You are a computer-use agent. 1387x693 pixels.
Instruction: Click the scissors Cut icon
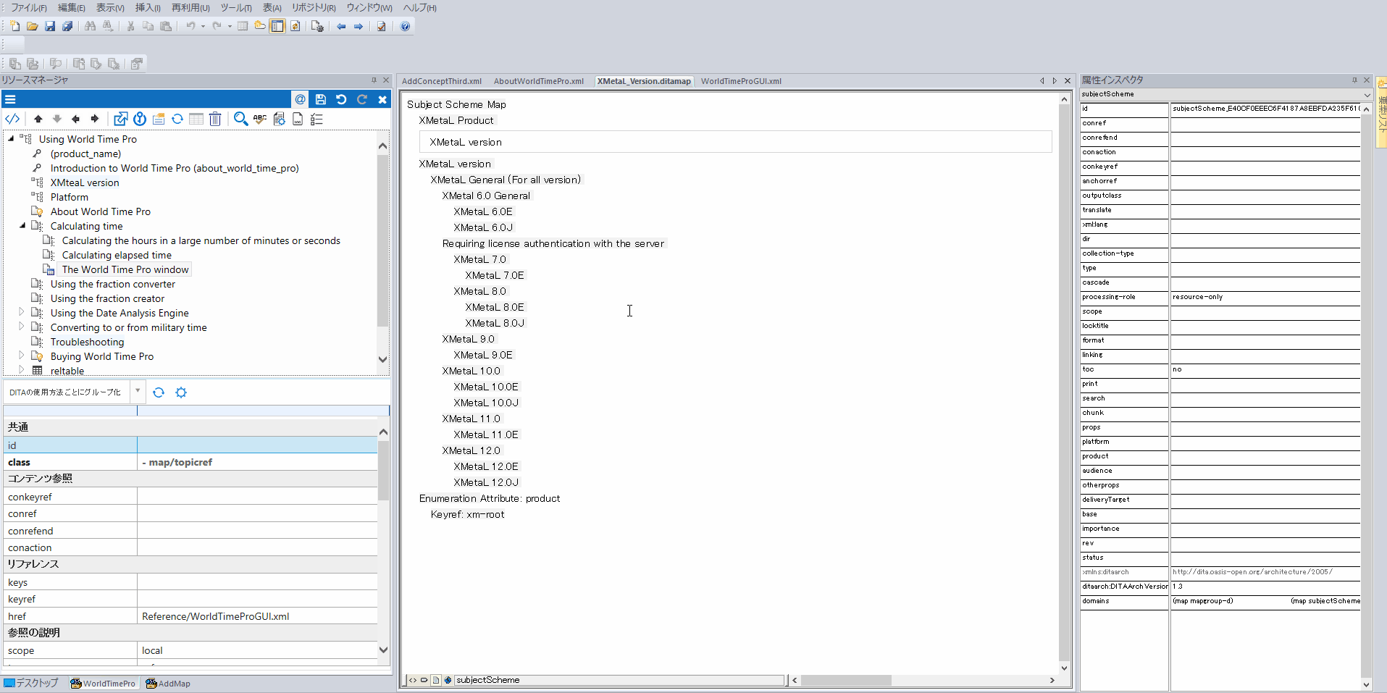(x=130, y=26)
